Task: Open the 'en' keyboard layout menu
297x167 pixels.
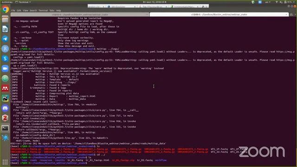Action: point(268,2)
